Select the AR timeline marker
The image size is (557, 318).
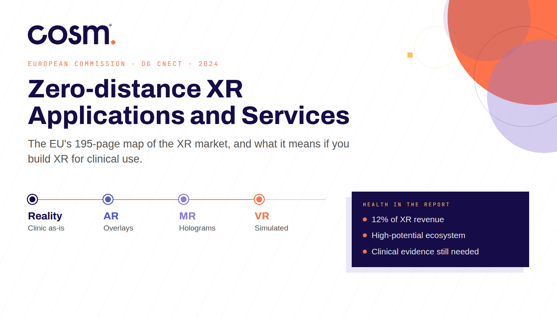(x=108, y=199)
